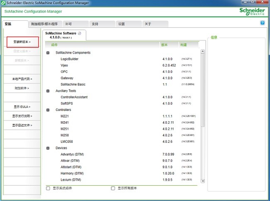The height and width of the screenshot is (201, 270).
Task: Click the blue help question mark icon
Action: pos(263,23)
